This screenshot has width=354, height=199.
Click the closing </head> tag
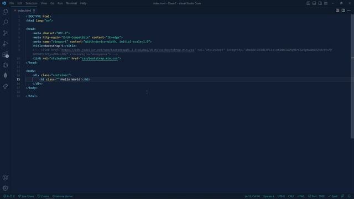[x=32, y=62]
